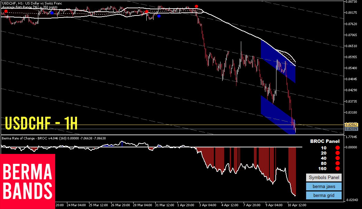This screenshot has height=209, width=362.
Task: Click the 0.85400 price scale label
Action: [x=351, y=68]
